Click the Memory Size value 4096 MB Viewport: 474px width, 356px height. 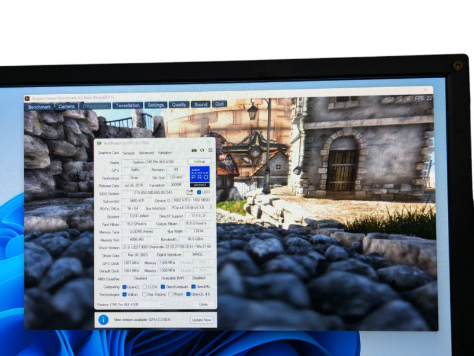(137, 239)
